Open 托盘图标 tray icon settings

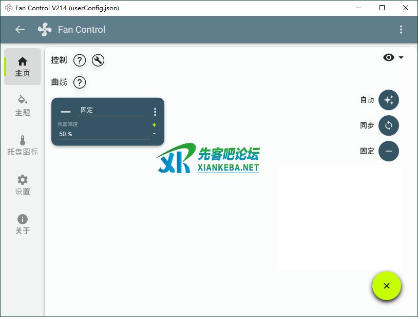23,145
